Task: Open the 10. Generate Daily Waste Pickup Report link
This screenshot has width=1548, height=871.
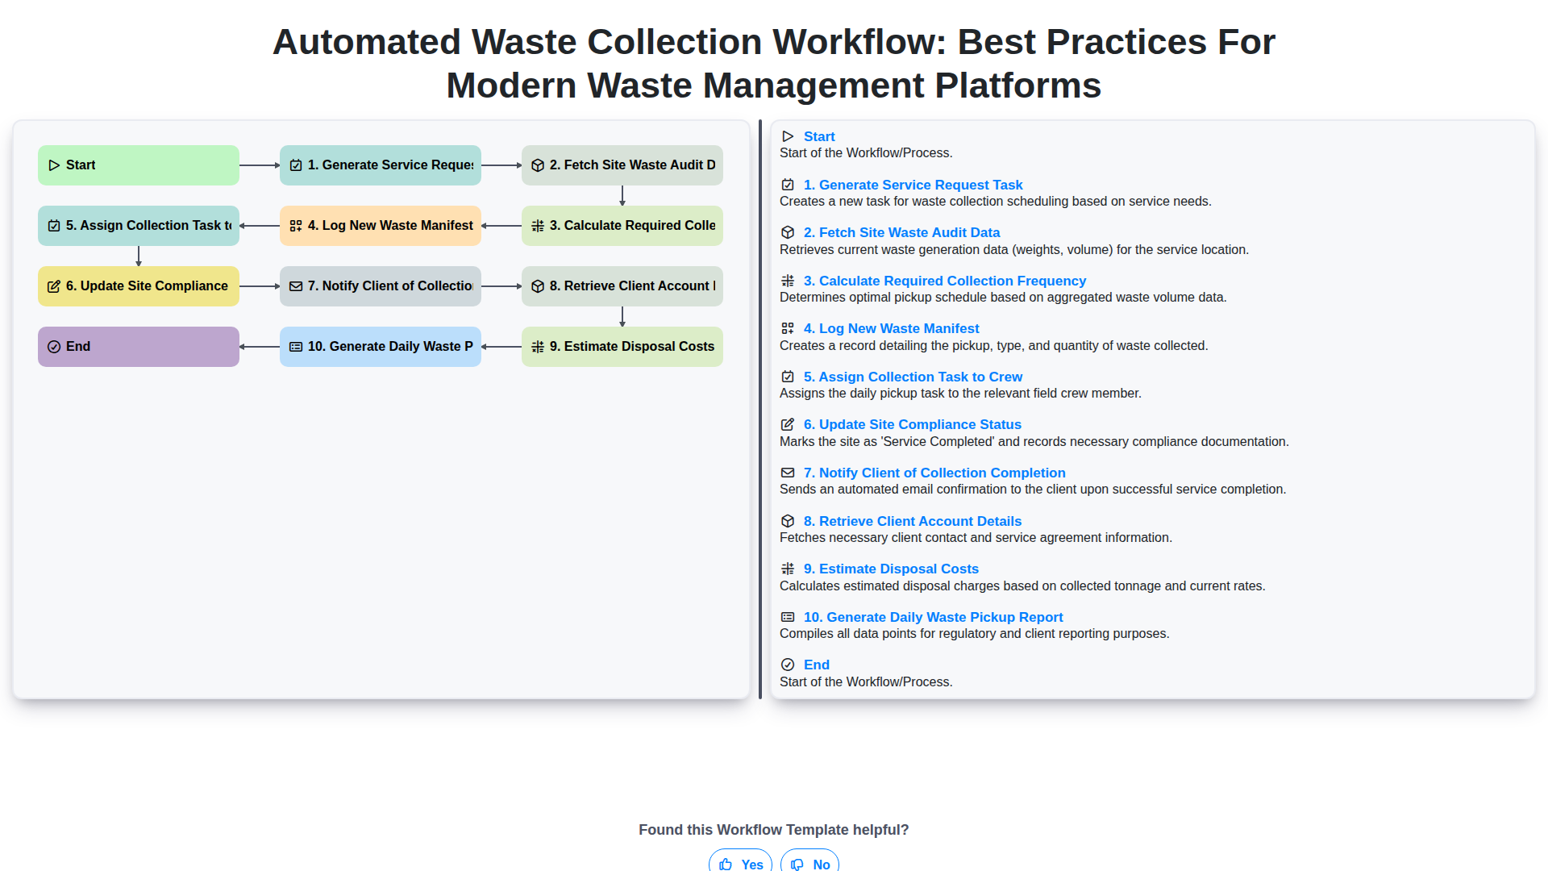Action: pyautogui.click(x=933, y=617)
